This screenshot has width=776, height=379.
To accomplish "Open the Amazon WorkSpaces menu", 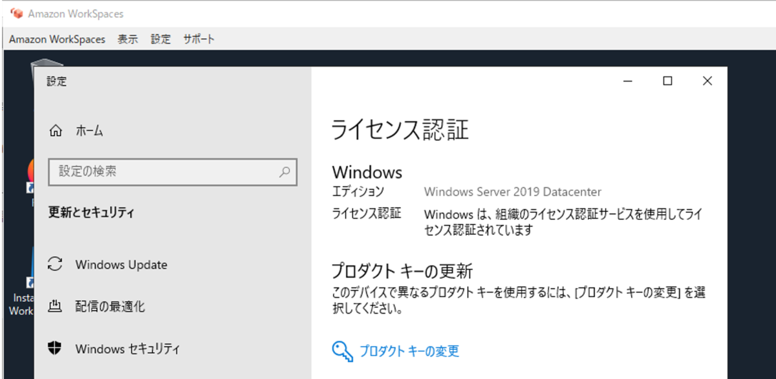I will point(57,39).
